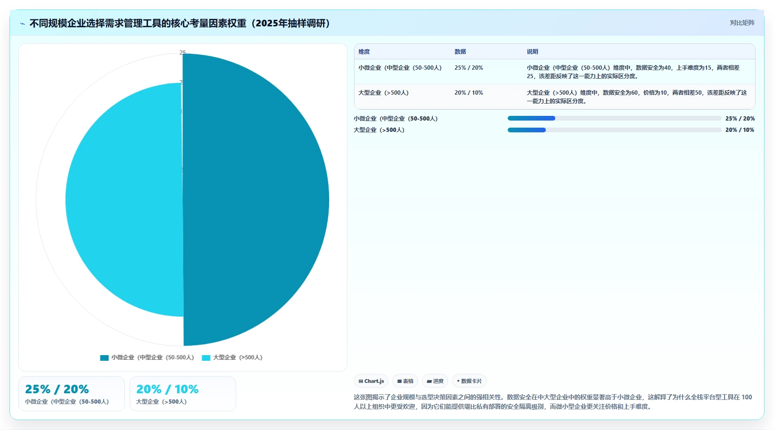Click the 进度 tag chip

pyautogui.click(x=435, y=381)
